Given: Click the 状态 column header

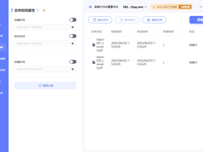Looking at the screenshot, I should (x=192, y=32).
